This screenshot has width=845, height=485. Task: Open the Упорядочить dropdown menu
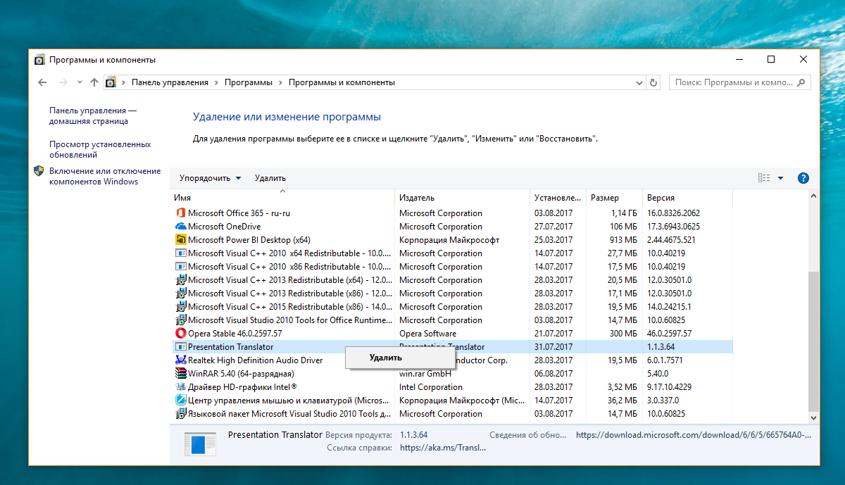[x=210, y=178]
